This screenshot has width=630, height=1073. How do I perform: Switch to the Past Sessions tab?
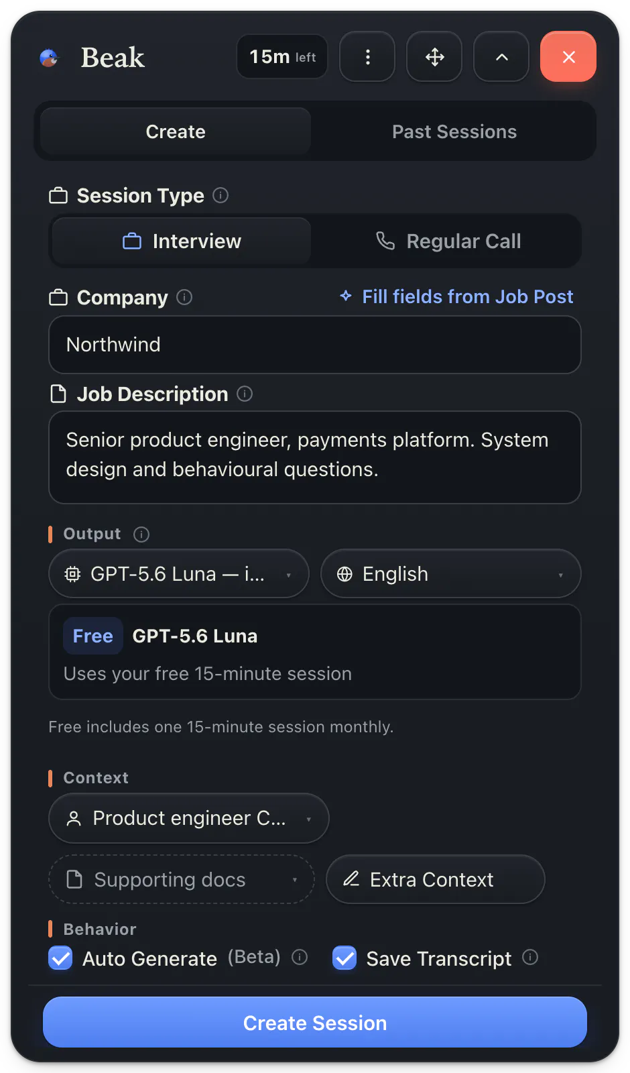tap(454, 131)
